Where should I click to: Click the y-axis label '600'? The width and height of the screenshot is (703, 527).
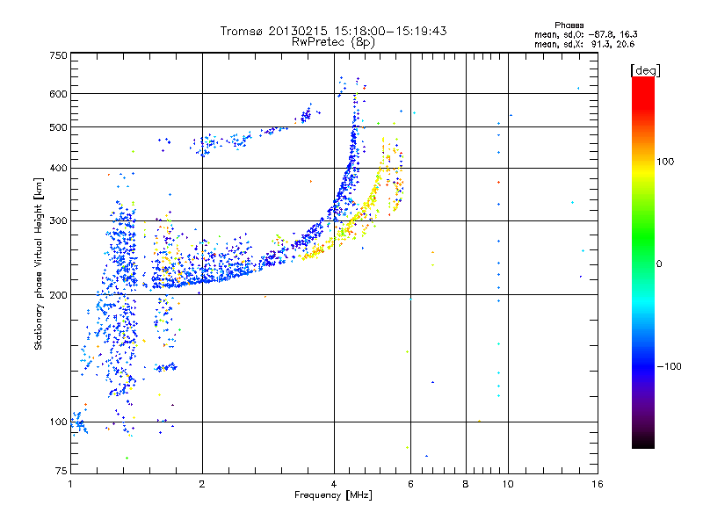click(58, 94)
